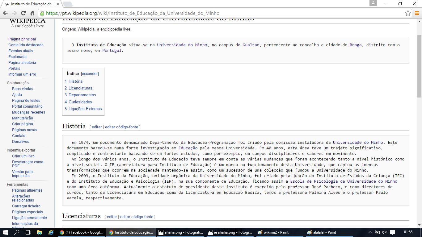Image resolution: width=422 pixels, height=237 pixels.
Task: Click editar código-fonte next to Licenciaturas
Action: [137, 217]
